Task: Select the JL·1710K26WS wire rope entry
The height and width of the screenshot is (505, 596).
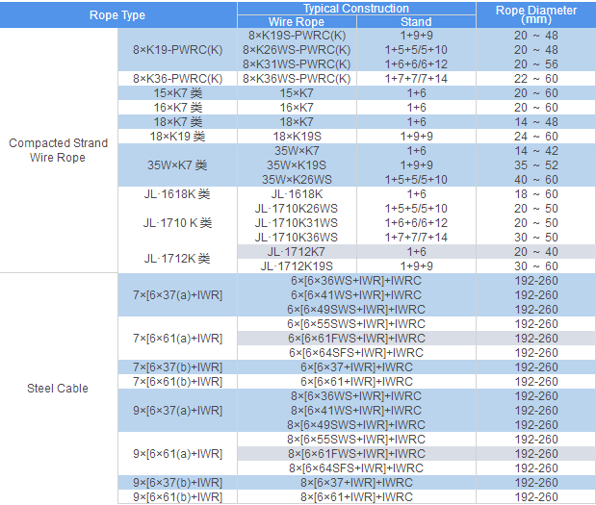Action: pyautogui.click(x=297, y=209)
